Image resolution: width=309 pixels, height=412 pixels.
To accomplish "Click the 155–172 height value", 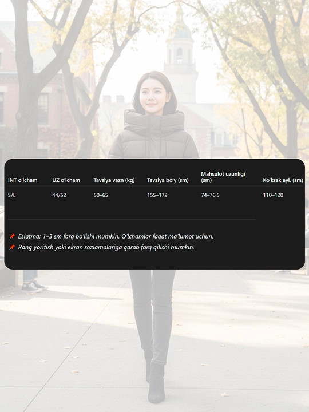I will (x=157, y=195).
